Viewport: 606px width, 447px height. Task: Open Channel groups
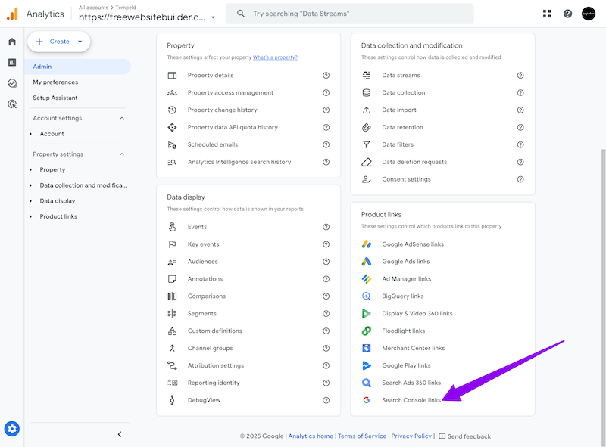click(x=211, y=348)
